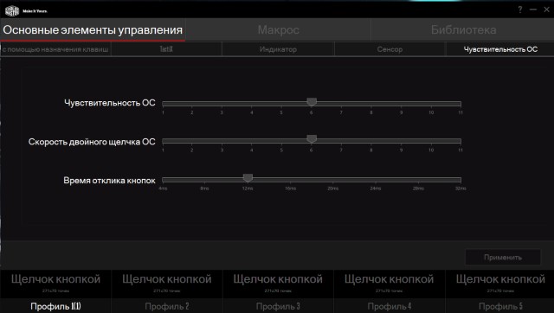Click the Время отклика кнопок slider handle
The height and width of the screenshot is (313, 554).
[248, 178]
